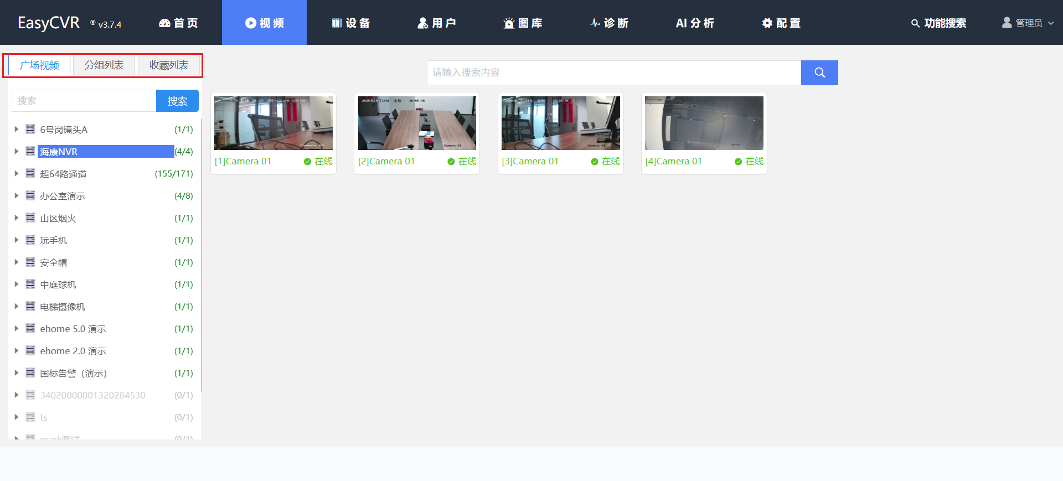This screenshot has height=481, width=1063.
Task: Click the [1]Camera 01 video thumbnail
Action: click(274, 123)
